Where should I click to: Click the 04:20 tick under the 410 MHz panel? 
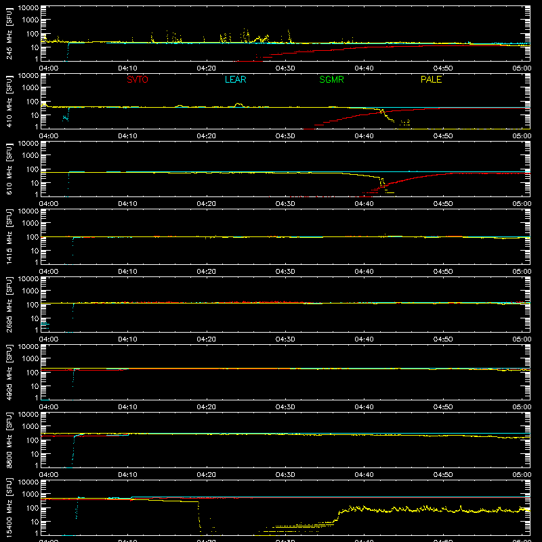click(207, 136)
